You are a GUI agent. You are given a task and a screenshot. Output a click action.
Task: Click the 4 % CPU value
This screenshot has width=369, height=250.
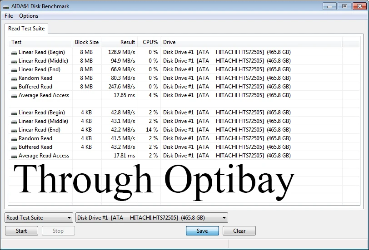153,95
